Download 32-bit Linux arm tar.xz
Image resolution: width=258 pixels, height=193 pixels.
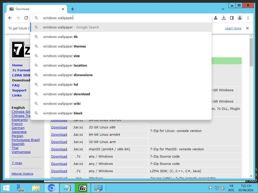[x=59, y=142]
